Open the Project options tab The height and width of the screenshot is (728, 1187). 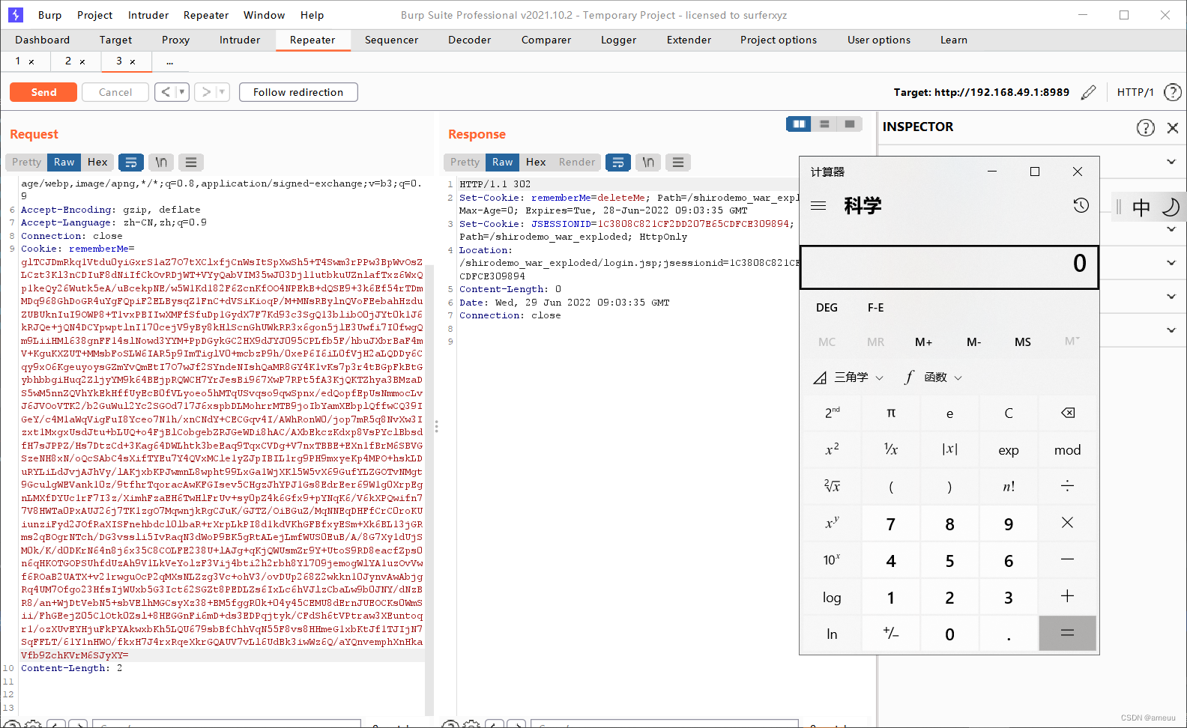[x=779, y=40]
